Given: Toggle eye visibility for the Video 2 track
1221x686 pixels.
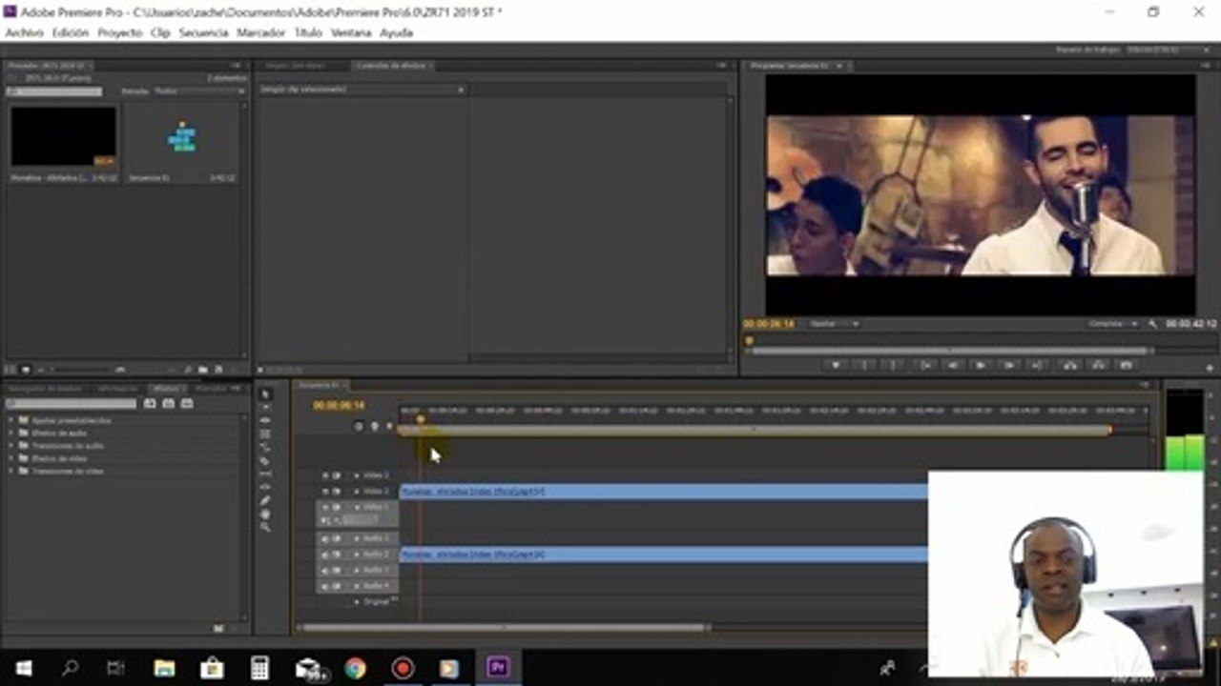Looking at the screenshot, I should click(324, 492).
